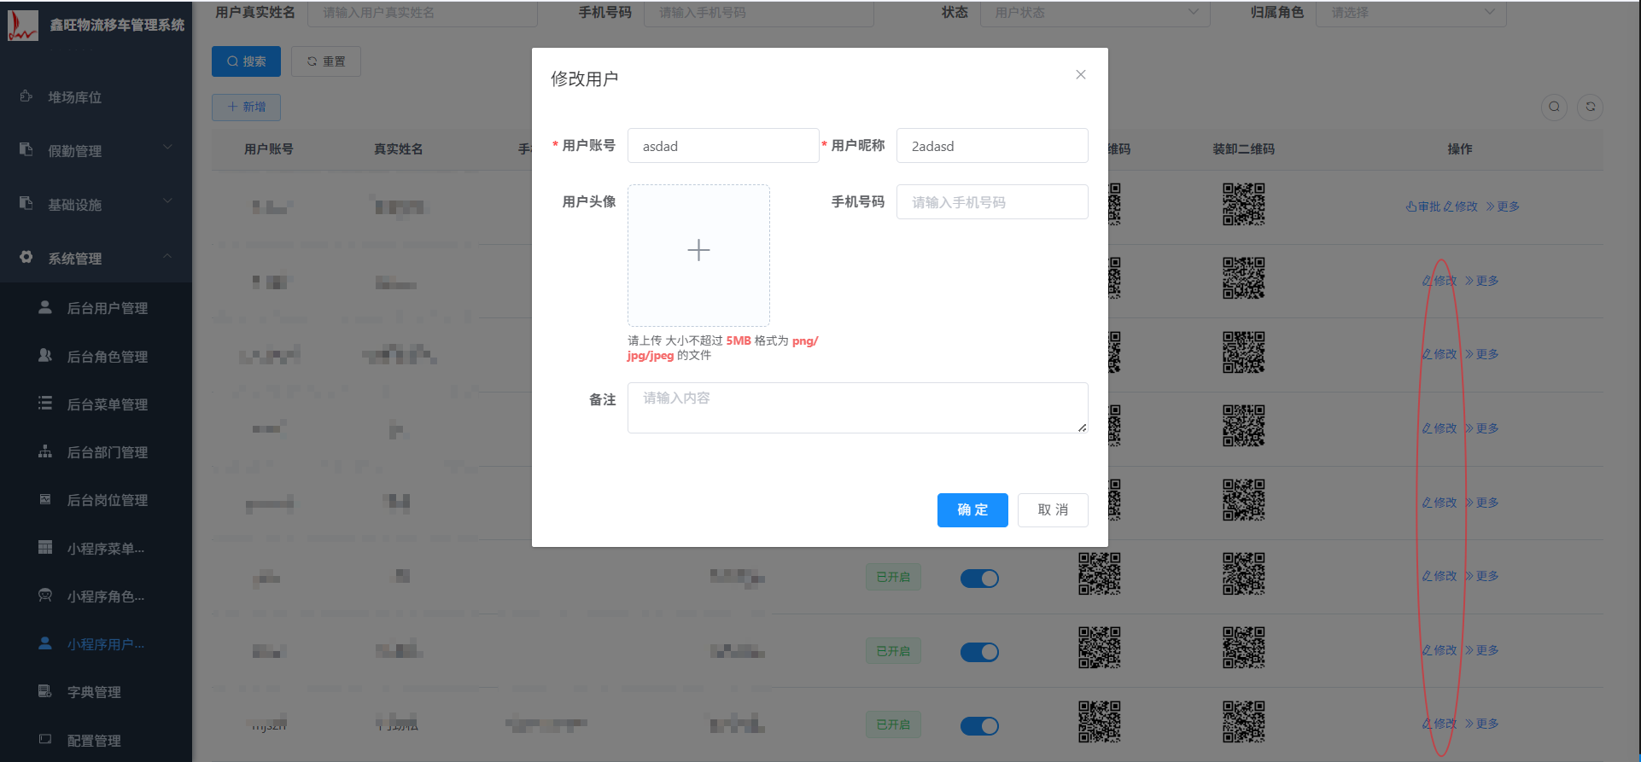Open the 用户状态 dropdown

[1095, 13]
